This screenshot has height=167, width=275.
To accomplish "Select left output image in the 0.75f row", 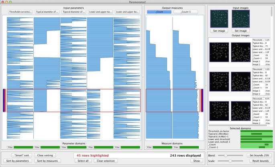I will [x=219, y=81].
